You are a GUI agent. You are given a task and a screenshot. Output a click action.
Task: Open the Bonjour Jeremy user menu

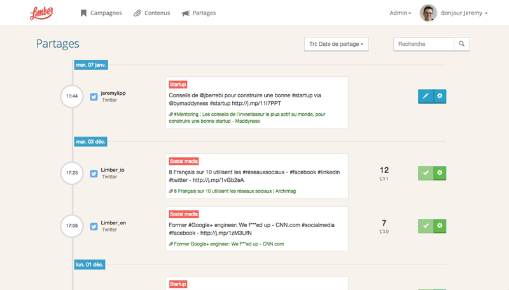[464, 13]
